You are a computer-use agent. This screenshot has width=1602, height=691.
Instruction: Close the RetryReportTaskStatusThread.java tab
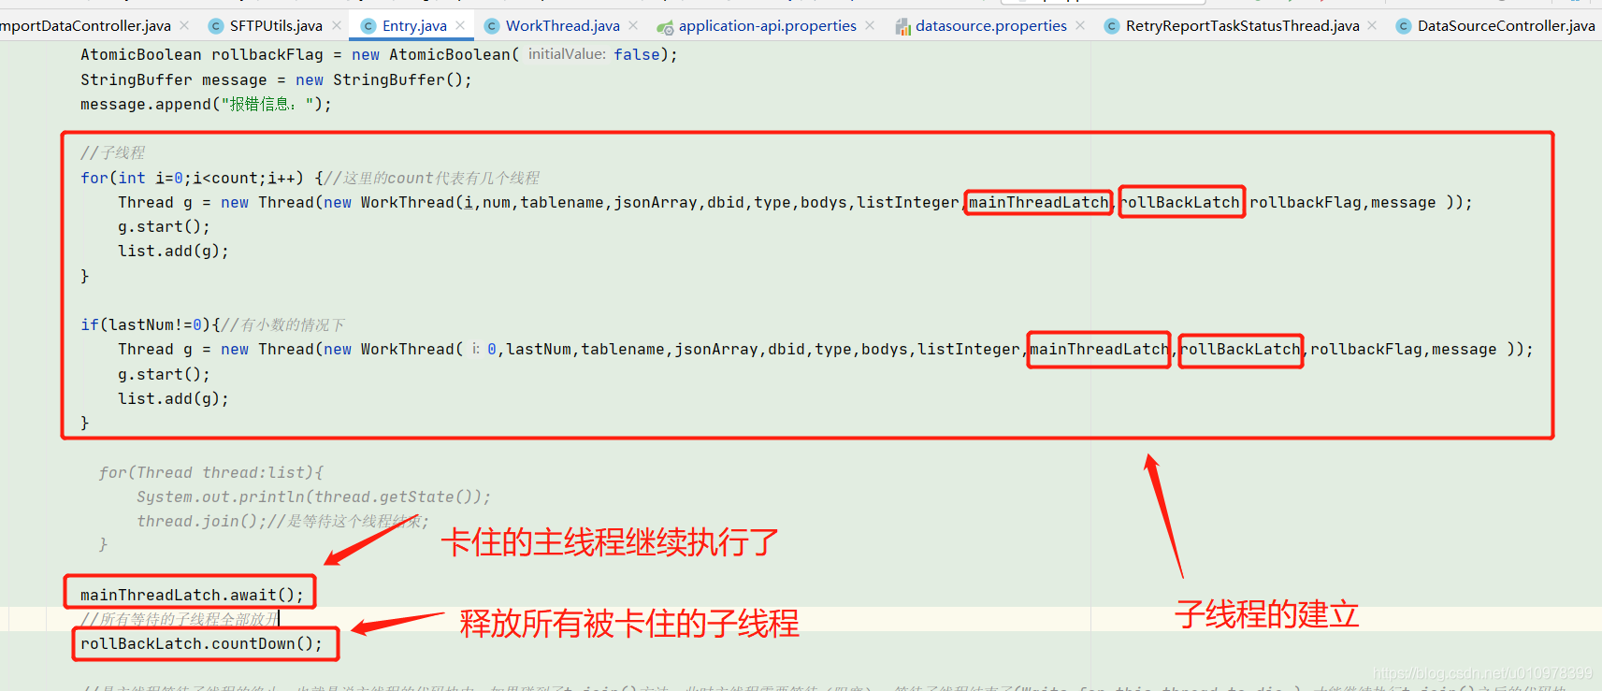point(1372,26)
